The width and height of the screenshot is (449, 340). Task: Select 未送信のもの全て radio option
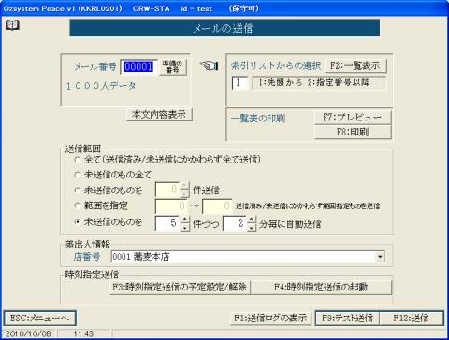coord(78,175)
